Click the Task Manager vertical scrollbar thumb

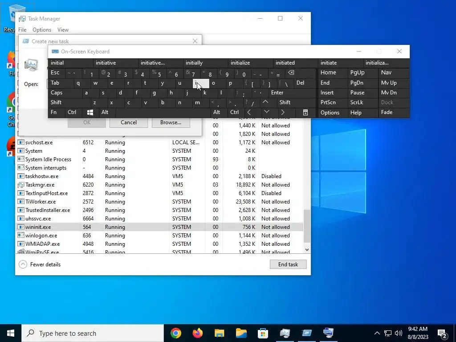[x=307, y=226]
